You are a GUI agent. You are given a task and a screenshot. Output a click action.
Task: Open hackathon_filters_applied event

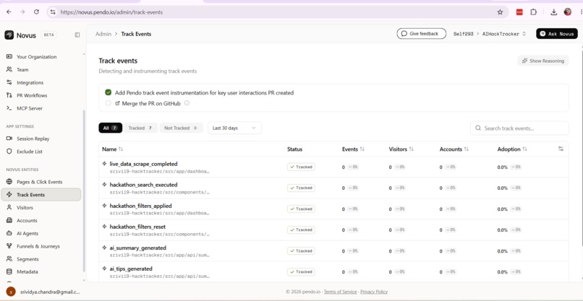pyautogui.click(x=140, y=206)
